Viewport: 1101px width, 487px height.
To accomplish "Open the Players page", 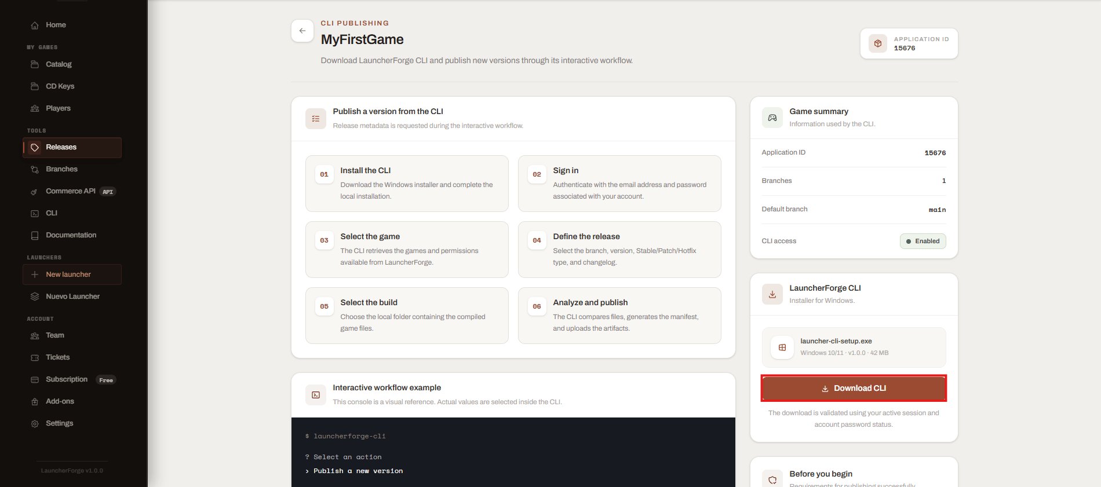I will click(72, 108).
